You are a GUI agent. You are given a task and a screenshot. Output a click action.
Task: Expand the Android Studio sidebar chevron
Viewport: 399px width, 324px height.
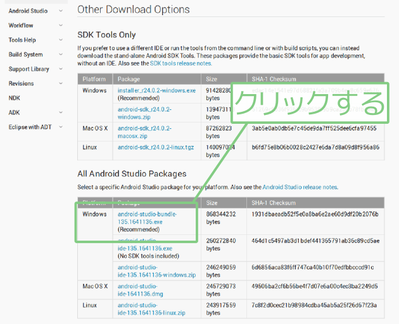(61, 11)
